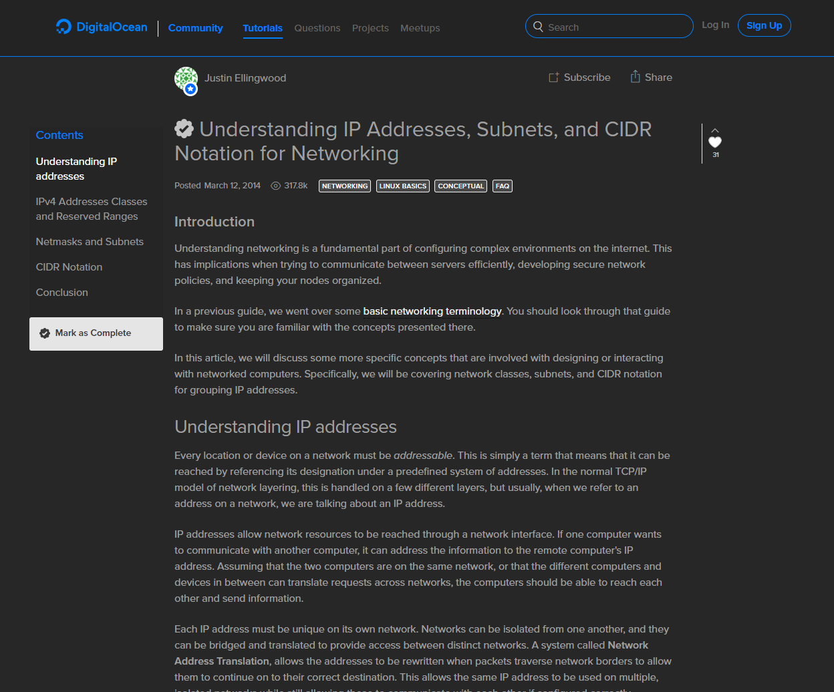Click the views eye icon
Image resolution: width=834 pixels, height=692 pixels.
pyautogui.click(x=275, y=186)
